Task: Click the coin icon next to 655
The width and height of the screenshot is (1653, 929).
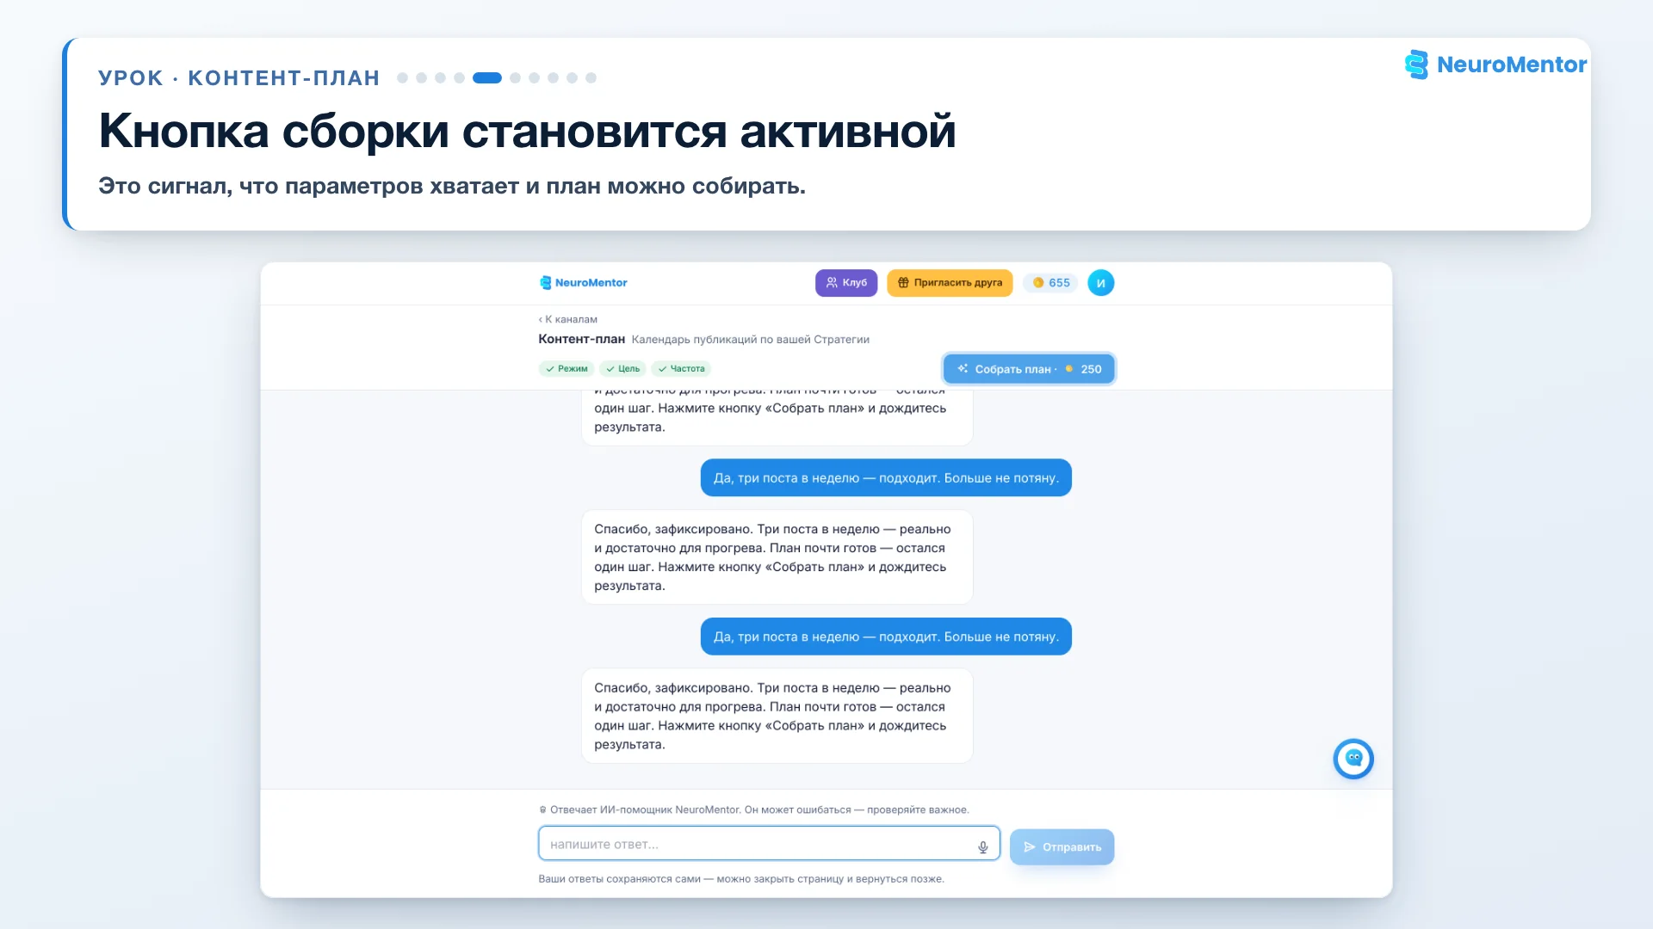Action: pos(1038,282)
